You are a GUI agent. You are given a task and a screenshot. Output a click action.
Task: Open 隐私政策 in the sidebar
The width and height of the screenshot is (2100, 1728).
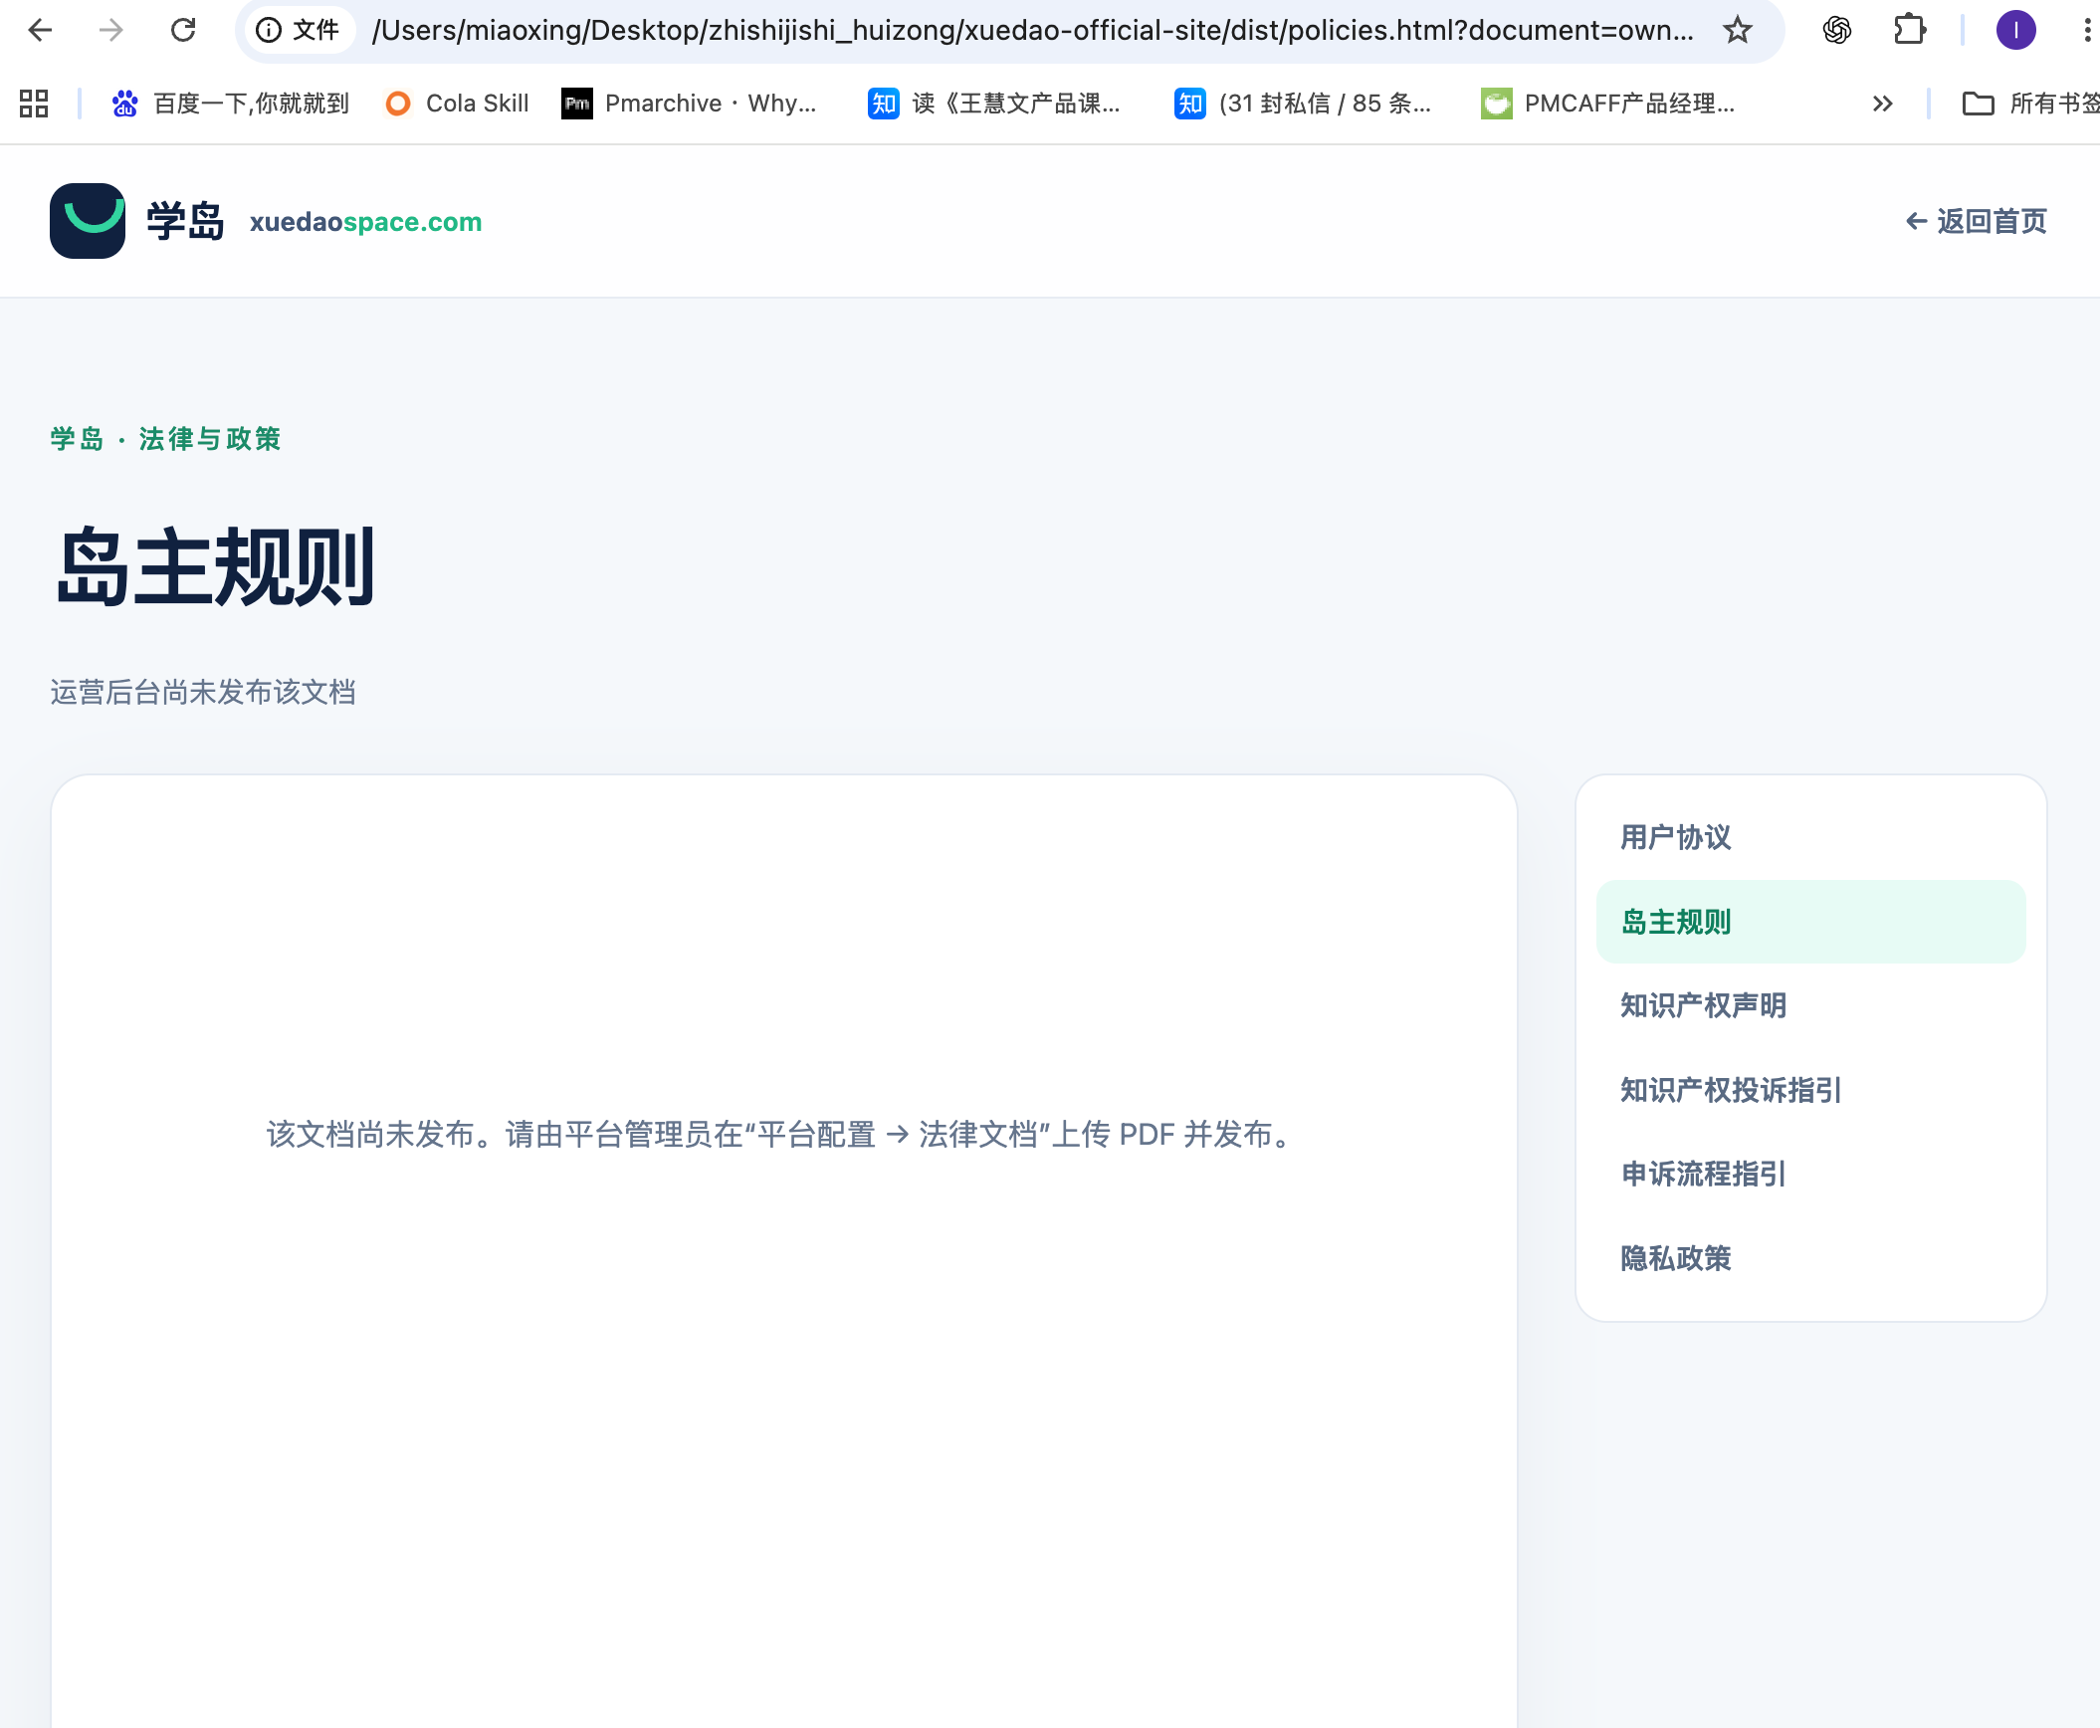pyautogui.click(x=1810, y=1258)
